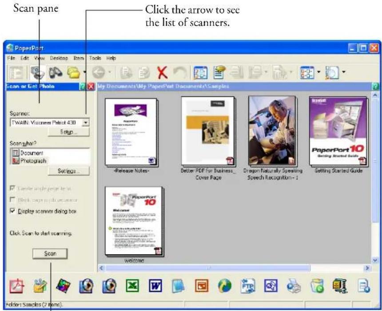Open the page thumbnails view icon

tap(200, 72)
